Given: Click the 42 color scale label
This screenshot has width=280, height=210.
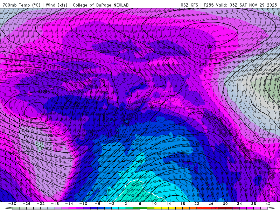Looking at the screenshot, I should (x=267, y=204).
